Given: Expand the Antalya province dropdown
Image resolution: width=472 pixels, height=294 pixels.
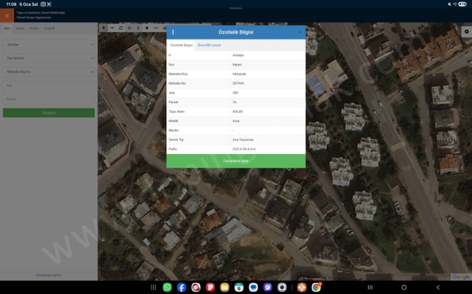Looking at the screenshot, I should click(x=48, y=45).
